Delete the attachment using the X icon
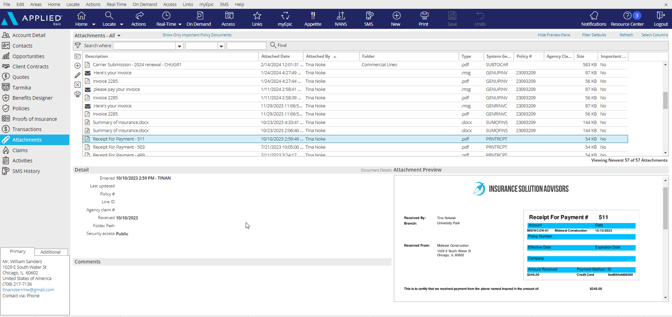 click(77, 85)
